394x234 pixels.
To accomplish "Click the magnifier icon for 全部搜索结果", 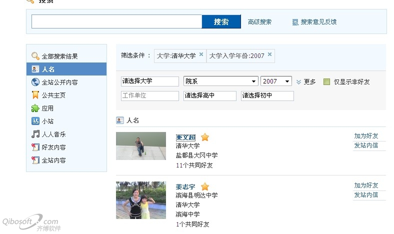I will click(35, 56).
